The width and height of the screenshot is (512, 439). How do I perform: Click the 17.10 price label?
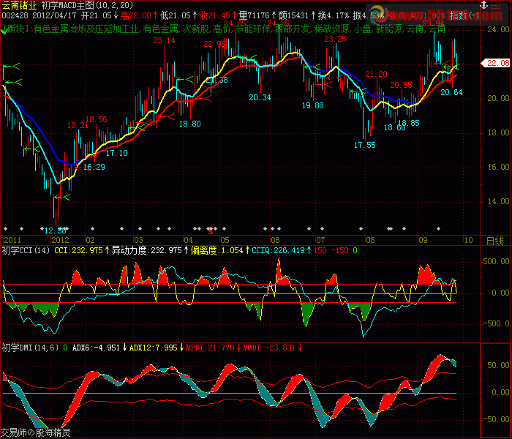117,153
